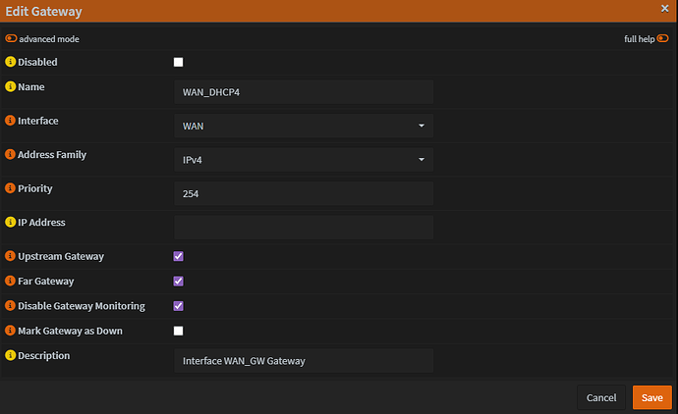Tick the Mark Gateway as Down checkbox
The image size is (678, 414).
(178, 331)
